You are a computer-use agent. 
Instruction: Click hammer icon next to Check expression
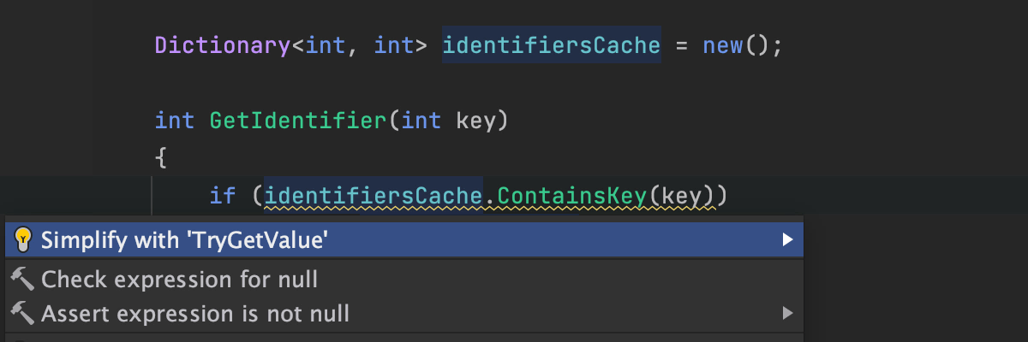pyautogui.click(x=23, y=280)
